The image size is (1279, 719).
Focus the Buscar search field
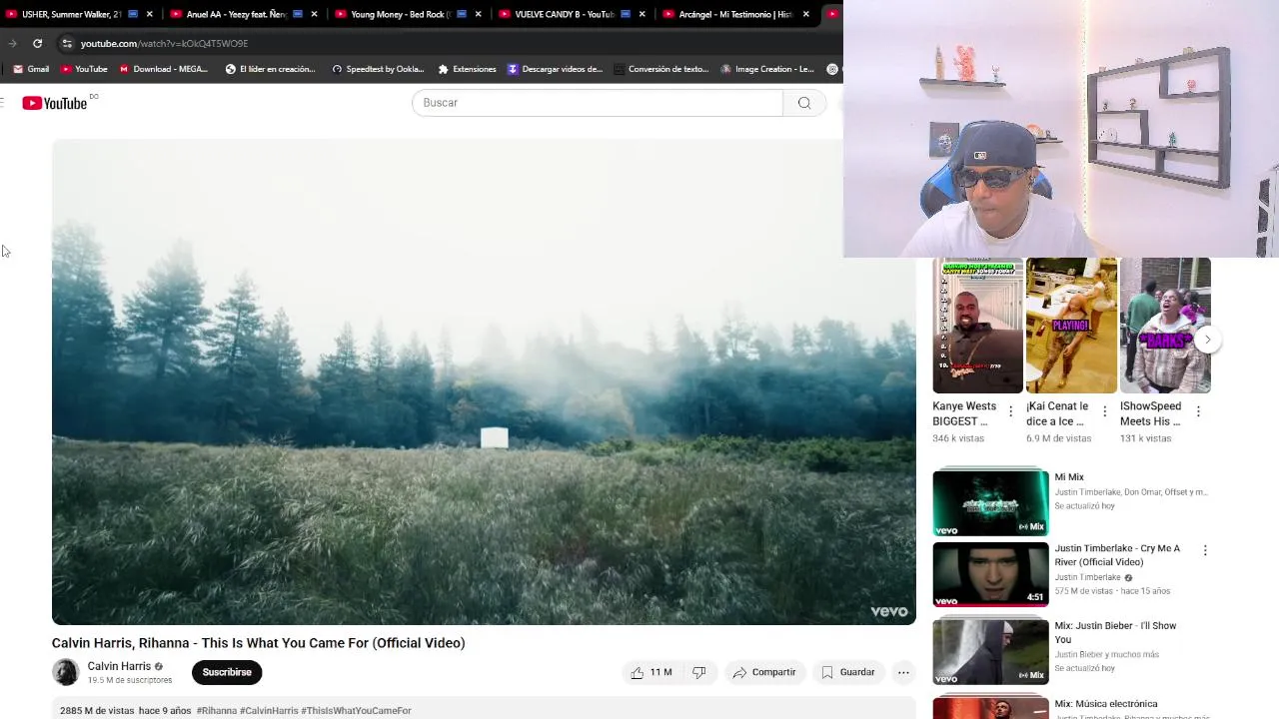(598, 103)
